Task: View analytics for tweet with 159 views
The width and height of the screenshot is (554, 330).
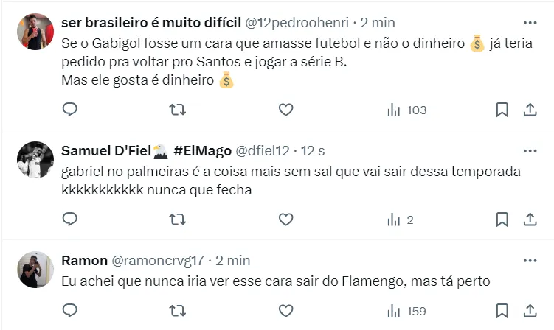Action: click(x=407, y=310)
